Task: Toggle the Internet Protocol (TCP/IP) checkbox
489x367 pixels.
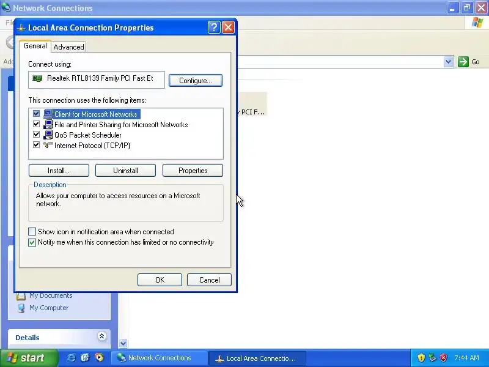Action: pos(36,145)
